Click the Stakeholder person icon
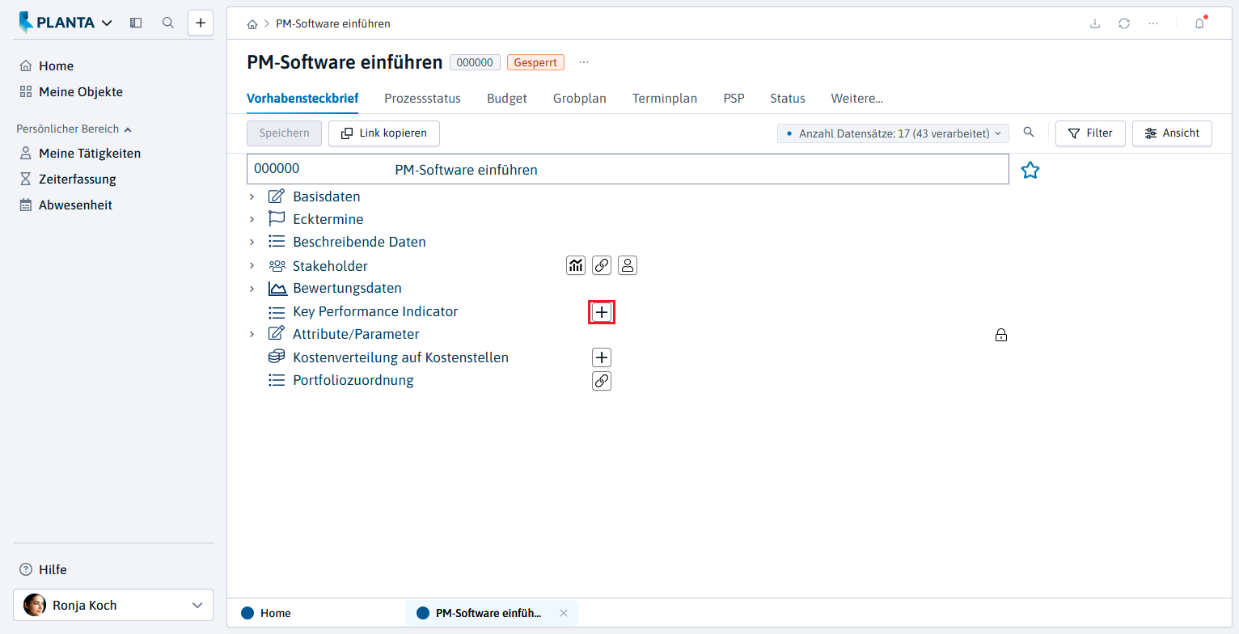Screen dimensions: 1239x634 [x=628, y=265]
